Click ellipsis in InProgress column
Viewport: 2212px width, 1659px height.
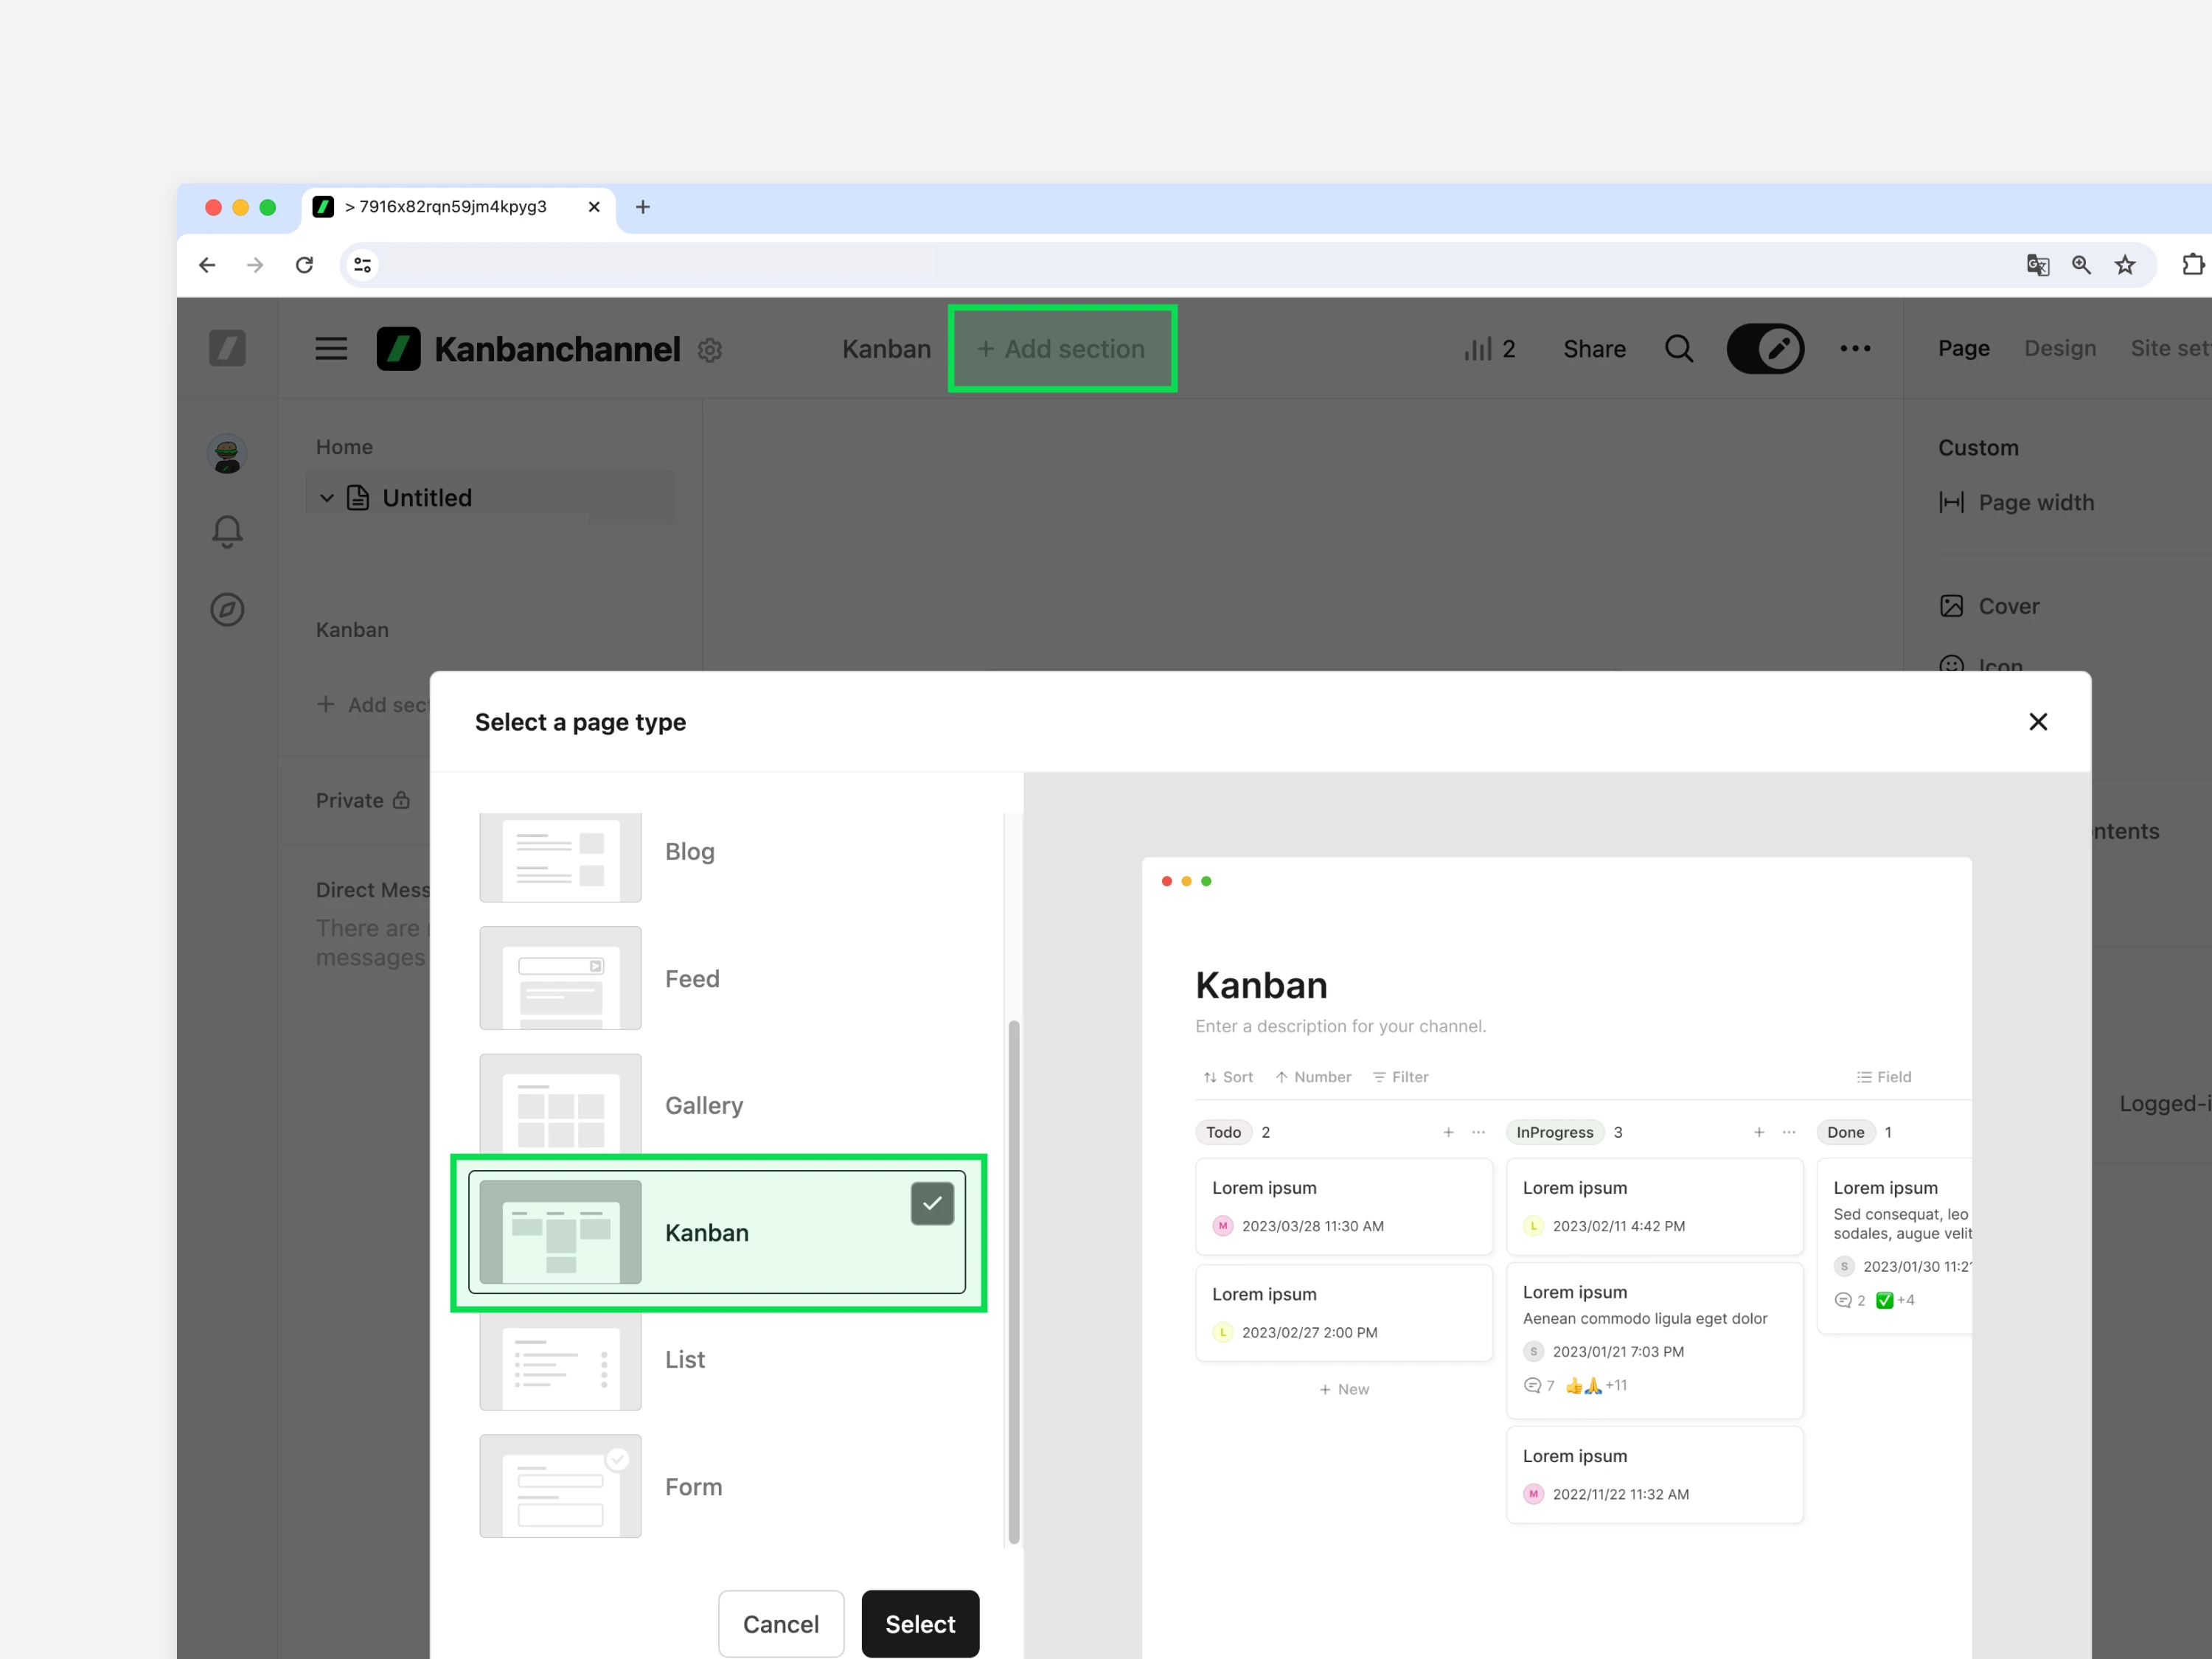[x=1789, y=1132]
